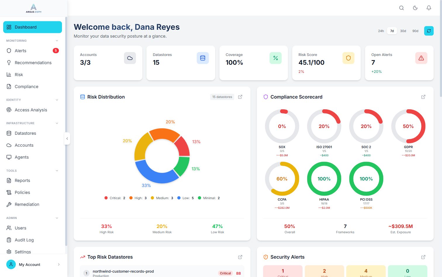Select the 90d time range
The width and height of the screenshot is (442, 277).
(x=415, y=31)
